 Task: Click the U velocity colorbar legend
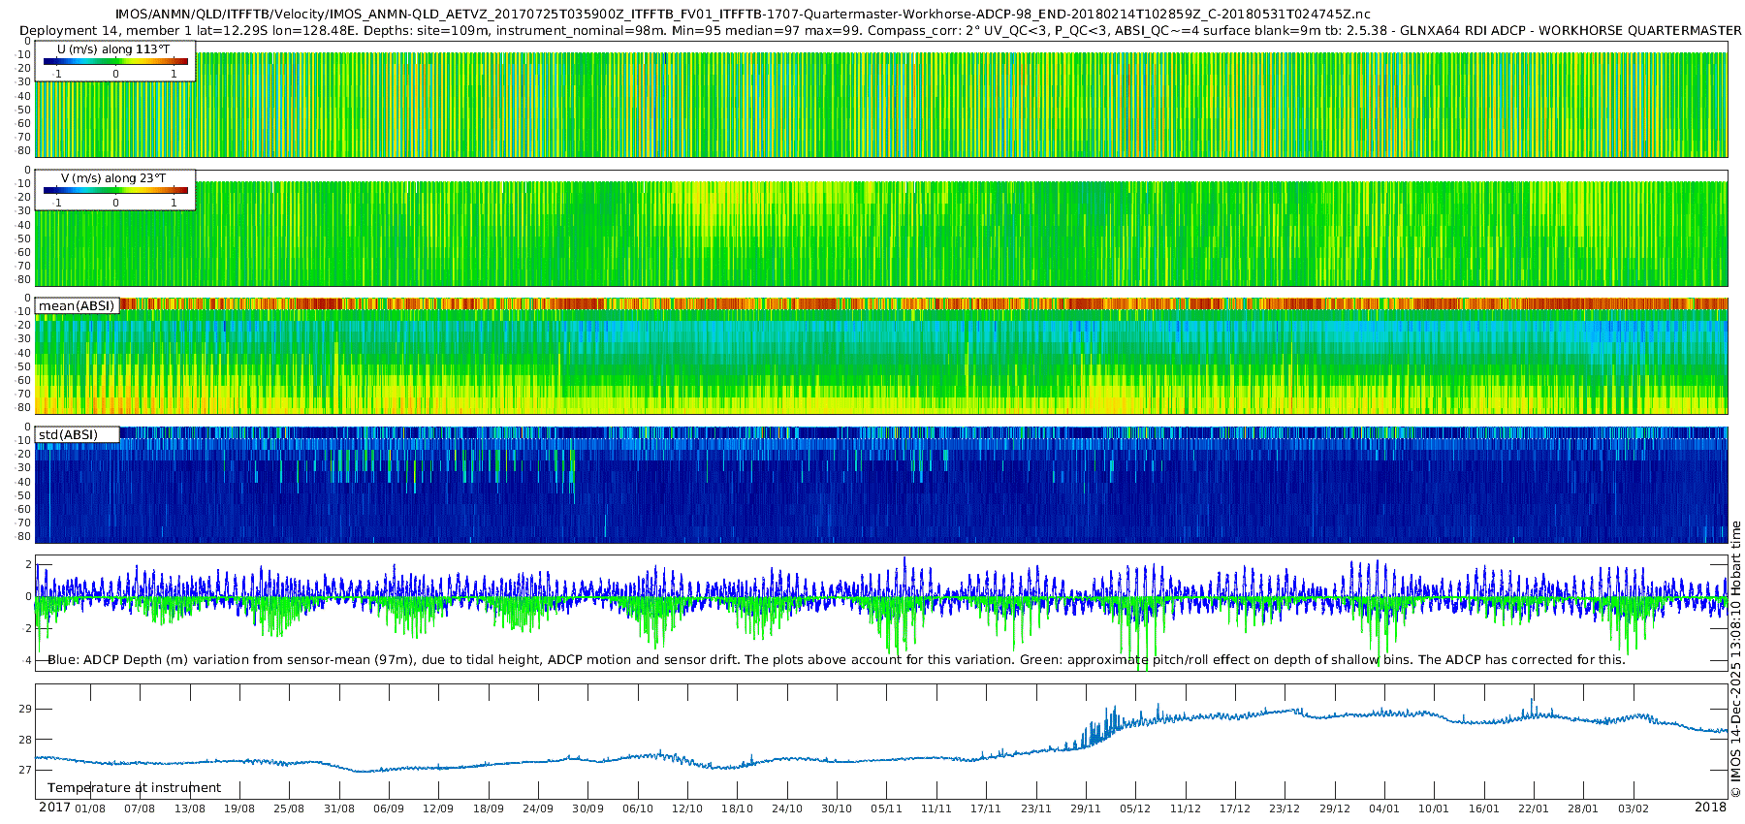click(x=115, y=62)
